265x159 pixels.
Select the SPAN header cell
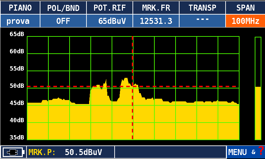coord(245,8)
